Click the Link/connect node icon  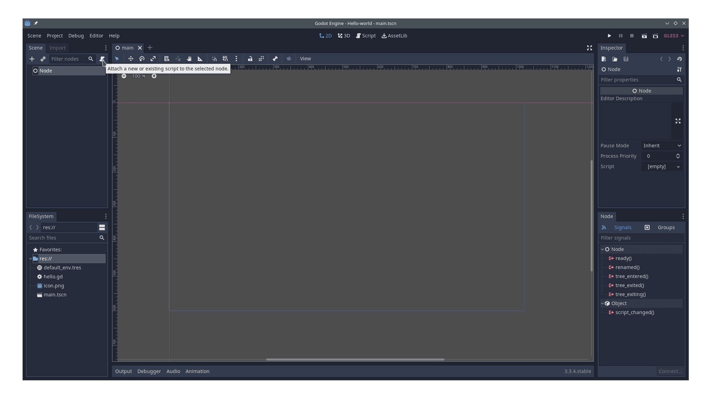tap(43, 58)
